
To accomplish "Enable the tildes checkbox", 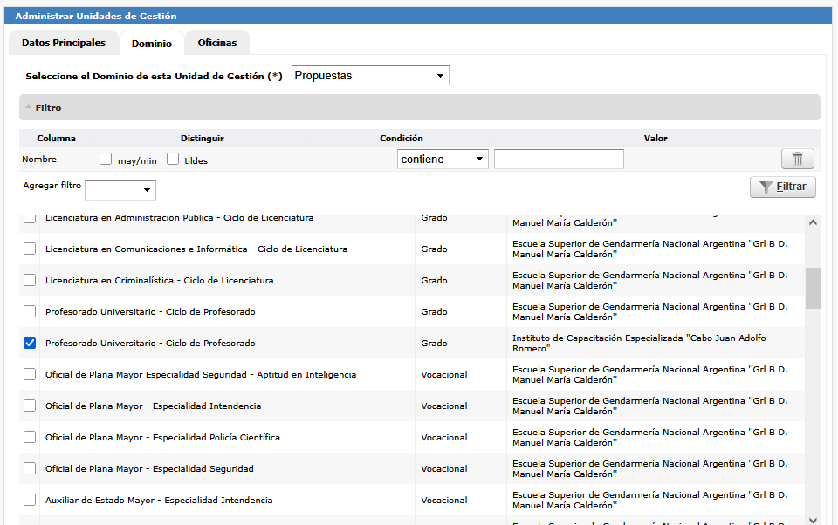I will point(173,159).
